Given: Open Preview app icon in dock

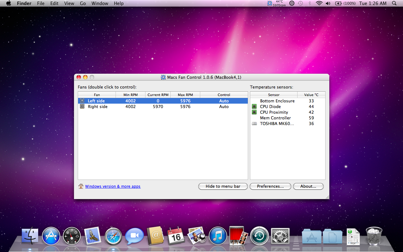Looking at the screenshot, I should click(x=197, y=236).
